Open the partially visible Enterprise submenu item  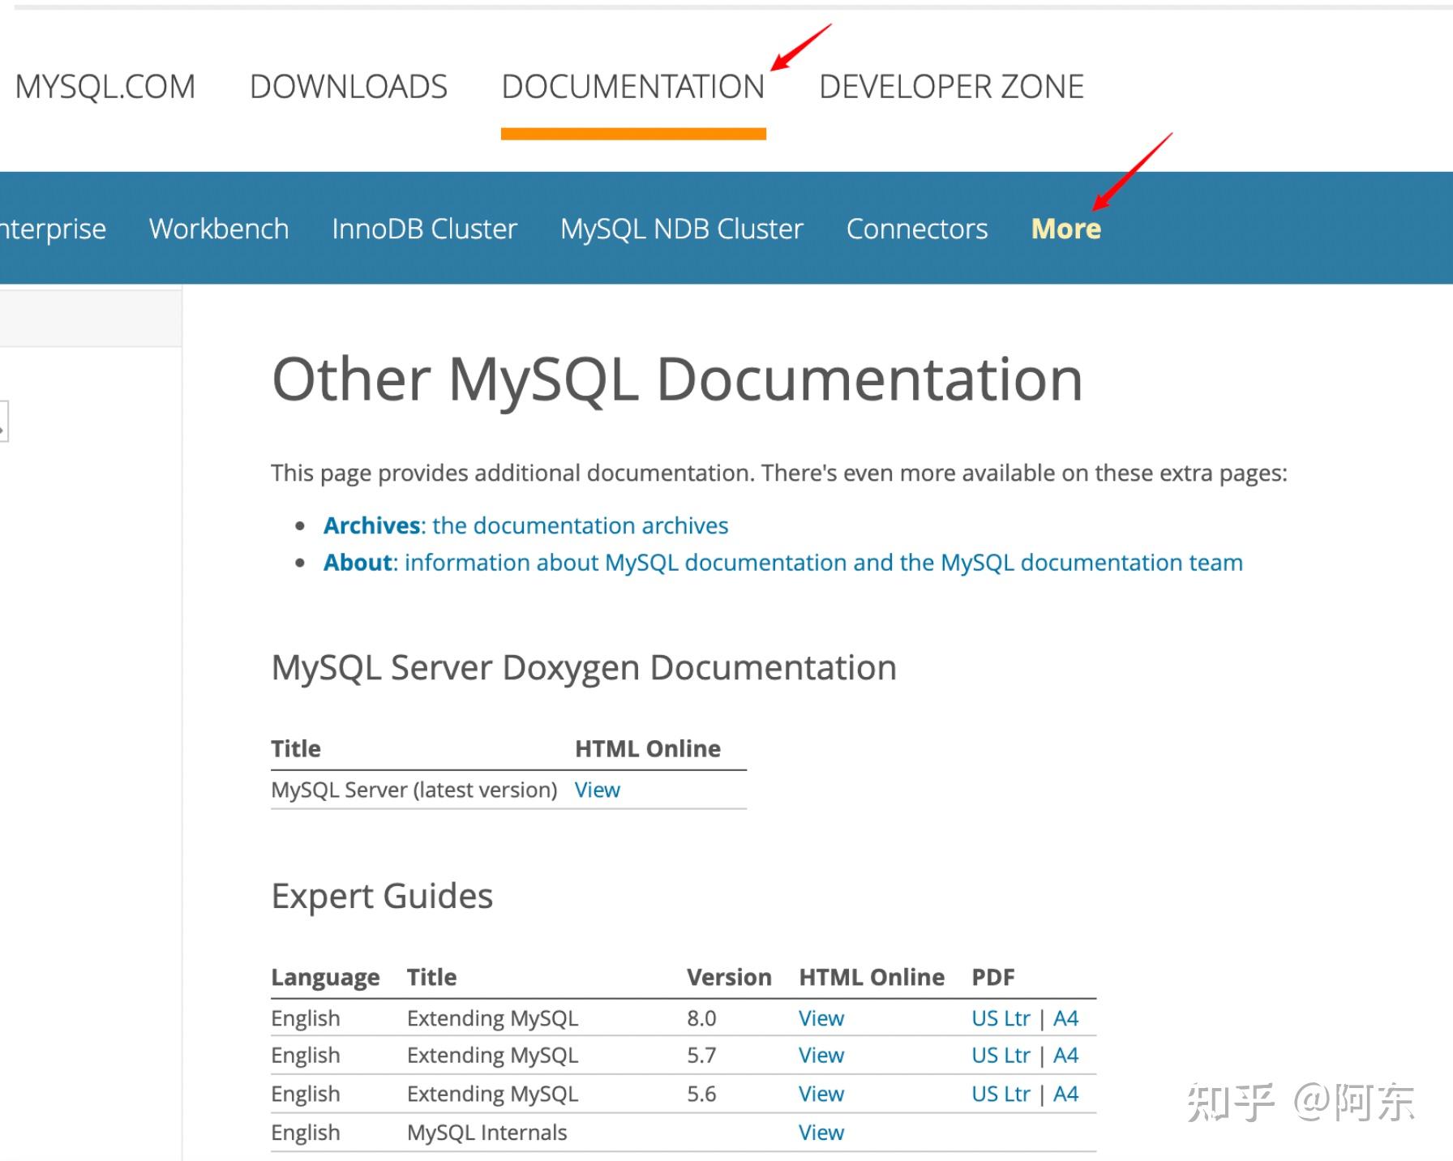pos(53,229)
